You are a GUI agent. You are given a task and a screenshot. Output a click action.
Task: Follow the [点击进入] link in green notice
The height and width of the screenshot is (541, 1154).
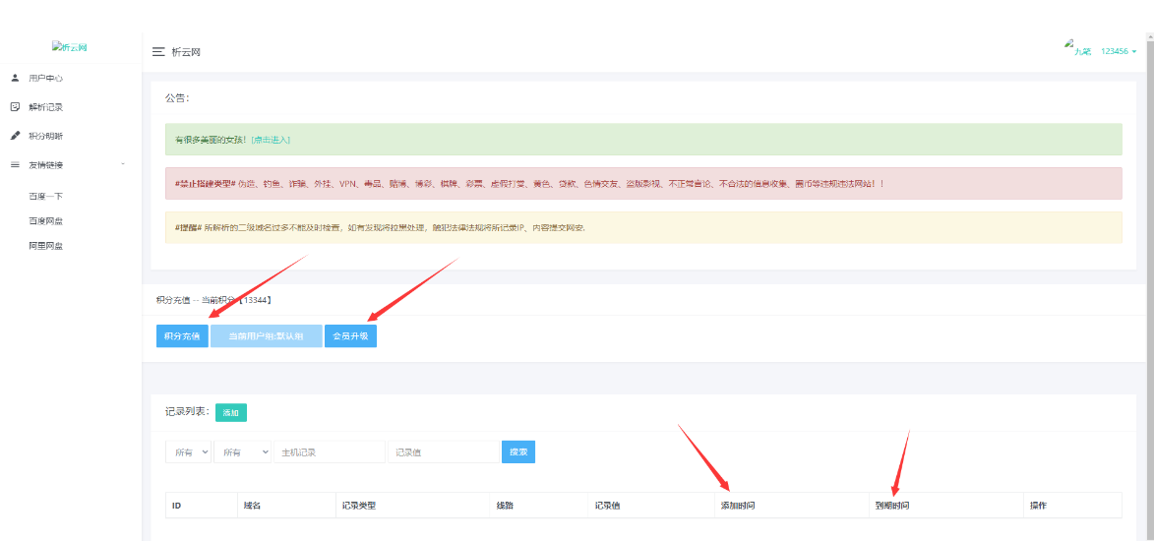click(271, 139)
